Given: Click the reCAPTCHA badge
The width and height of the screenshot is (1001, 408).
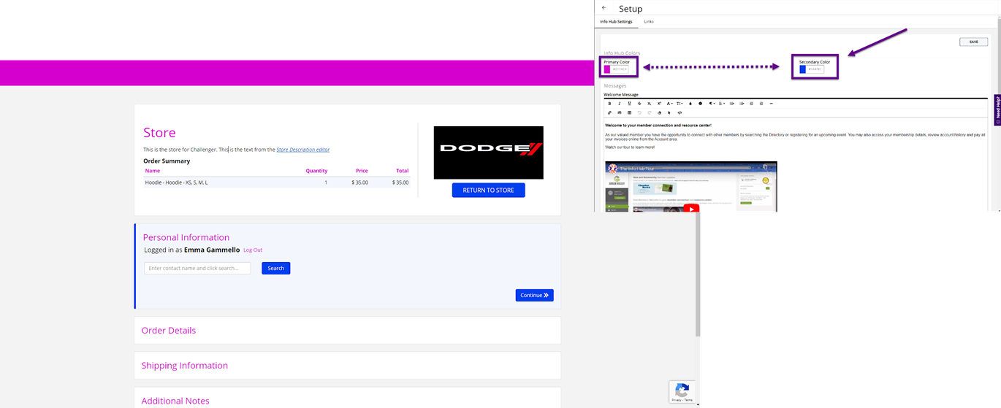Looking at the screenshot, I should (x=681, y=392).
